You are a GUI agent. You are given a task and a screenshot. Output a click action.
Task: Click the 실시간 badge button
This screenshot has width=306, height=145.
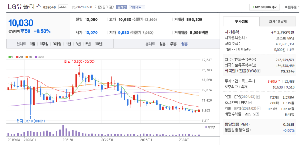click(122, 7)
